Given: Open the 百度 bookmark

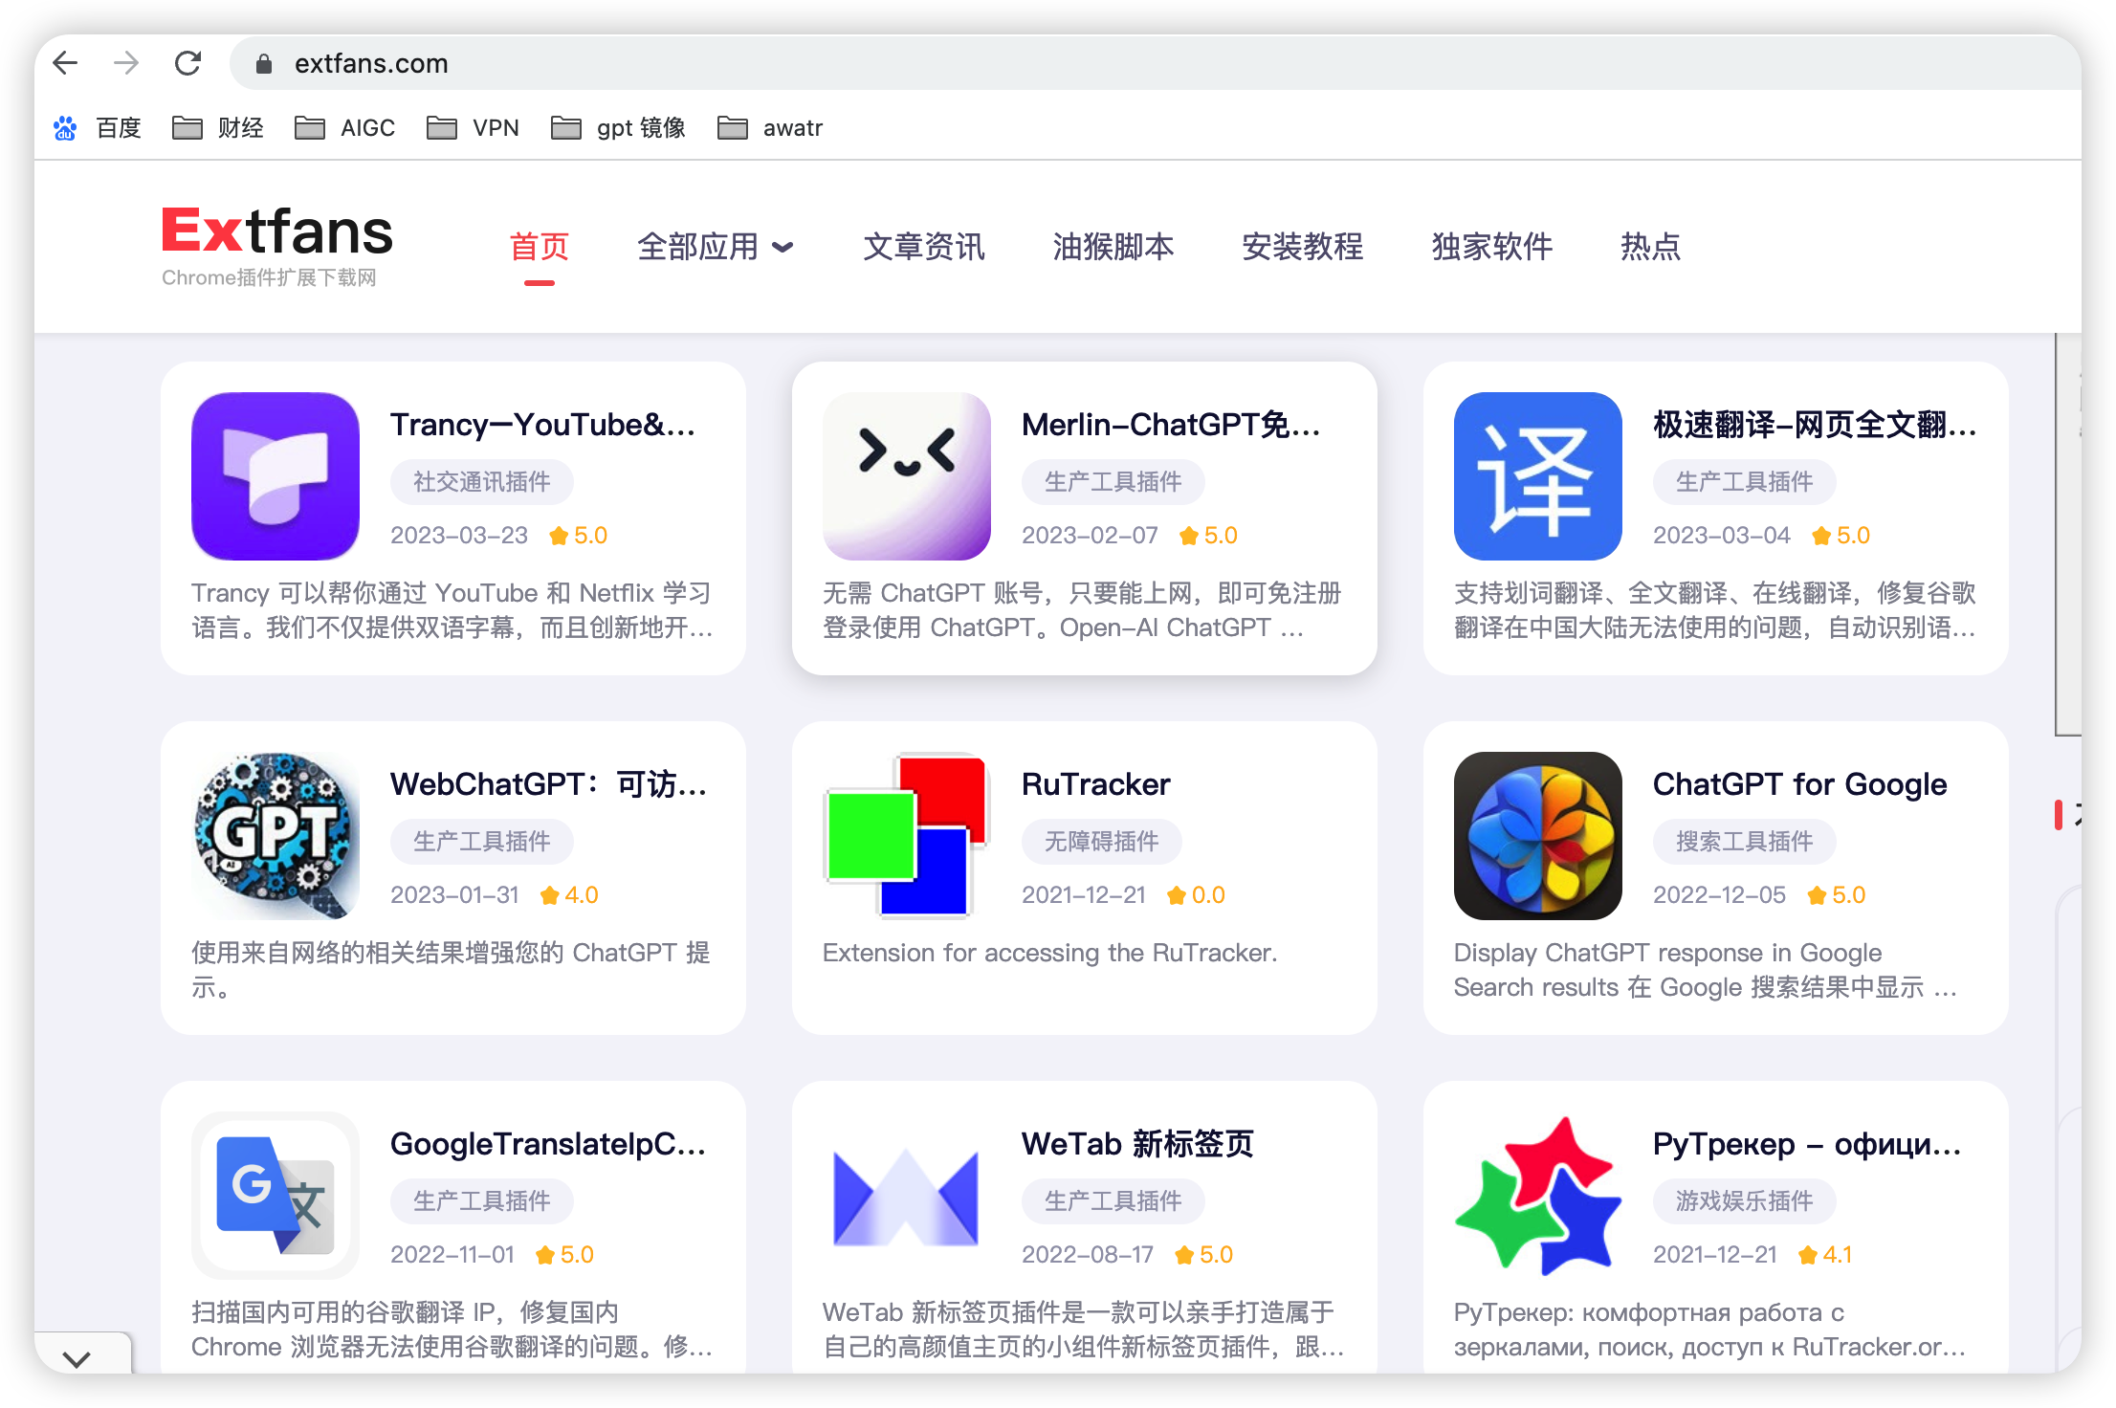Looking at the screenshot, I should (x=99, y=127).
